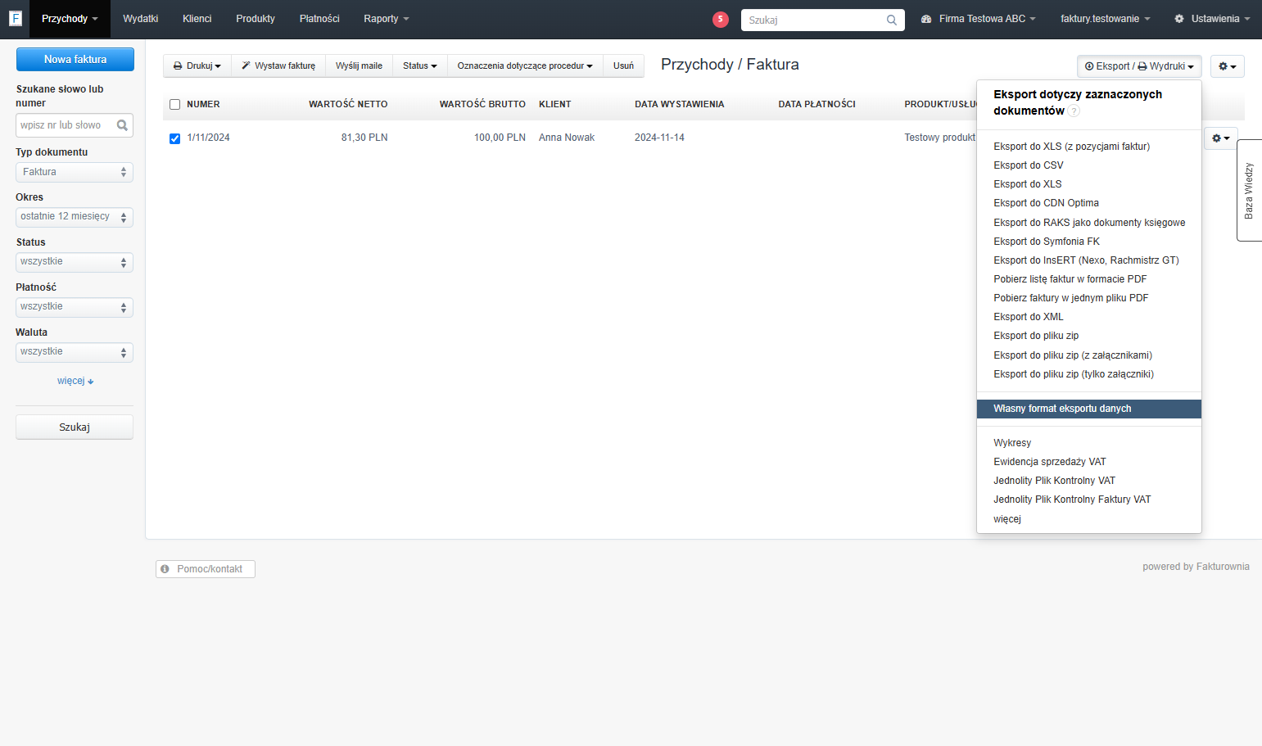Uncheck the checkbox for invoice 1/11/2024
Screen dimensions: 1262x746
click(x=174, y=138)
